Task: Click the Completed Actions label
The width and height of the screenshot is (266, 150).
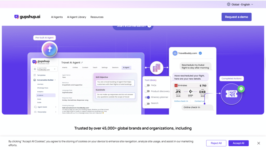Action: [231, 79]
